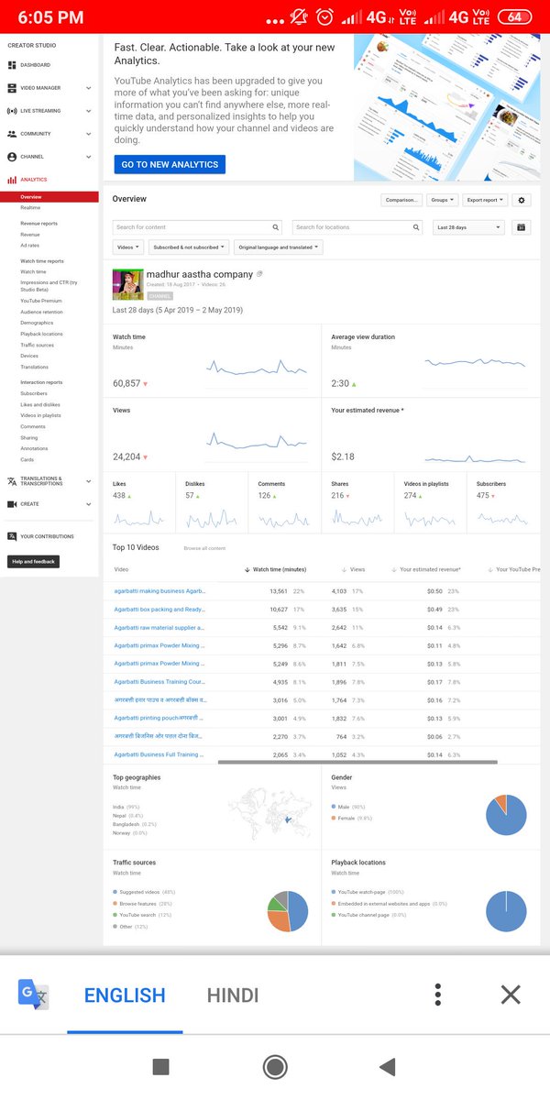The height and width of the screenshot is (1100, 550).
Task: Open the Last 28 days dropdown
Action: (x=468, y=227)
